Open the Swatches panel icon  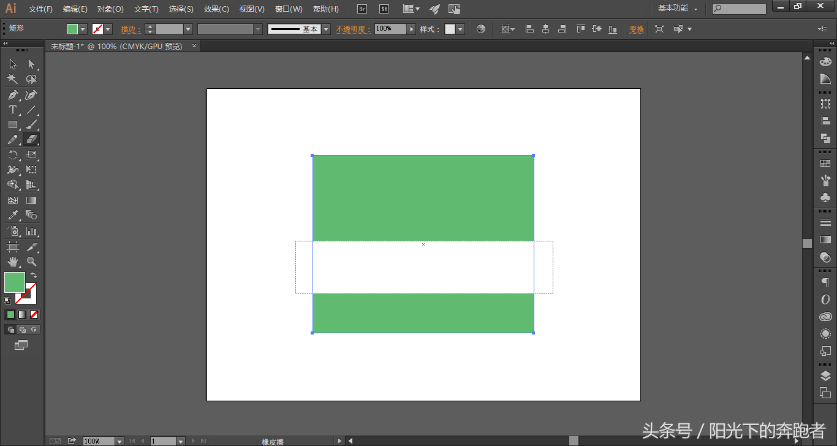(x=825, y=164)
